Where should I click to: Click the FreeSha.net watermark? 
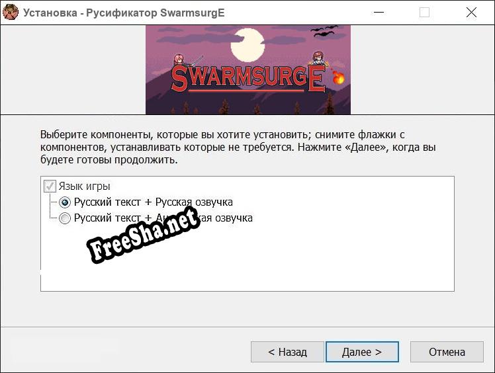144,235
